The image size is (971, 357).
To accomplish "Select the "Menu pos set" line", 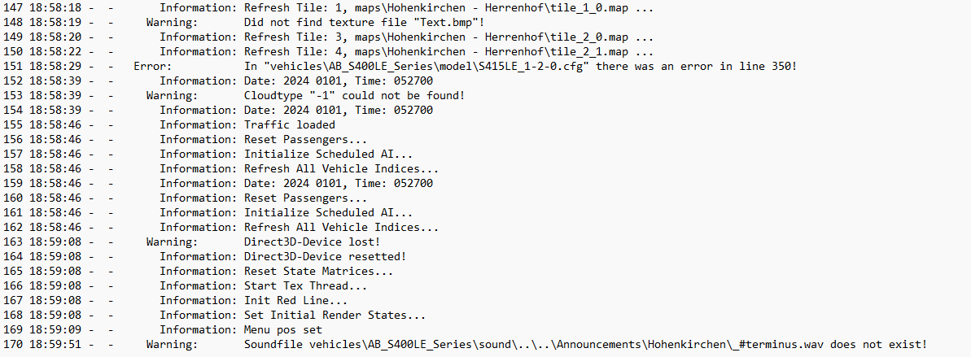I will 163,329.
